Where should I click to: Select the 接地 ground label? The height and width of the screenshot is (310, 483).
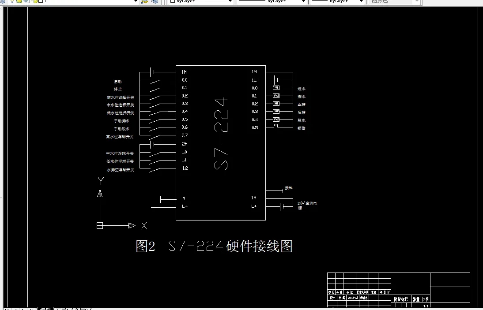pos(289,188)
